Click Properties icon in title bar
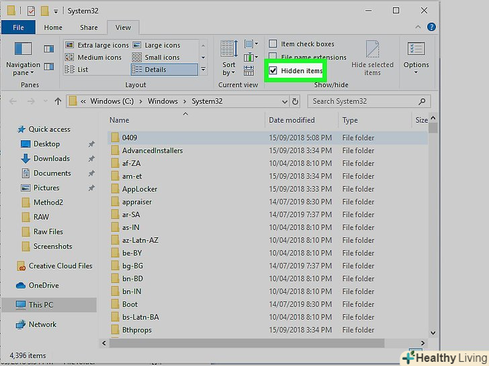Screen dimensions: 489x366 [31, 11]
